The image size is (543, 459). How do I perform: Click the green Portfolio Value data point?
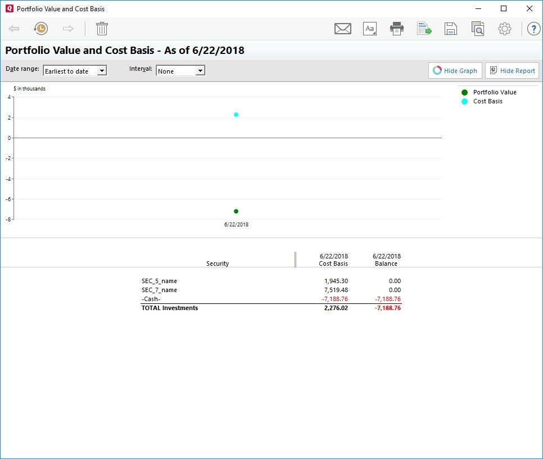236,211
